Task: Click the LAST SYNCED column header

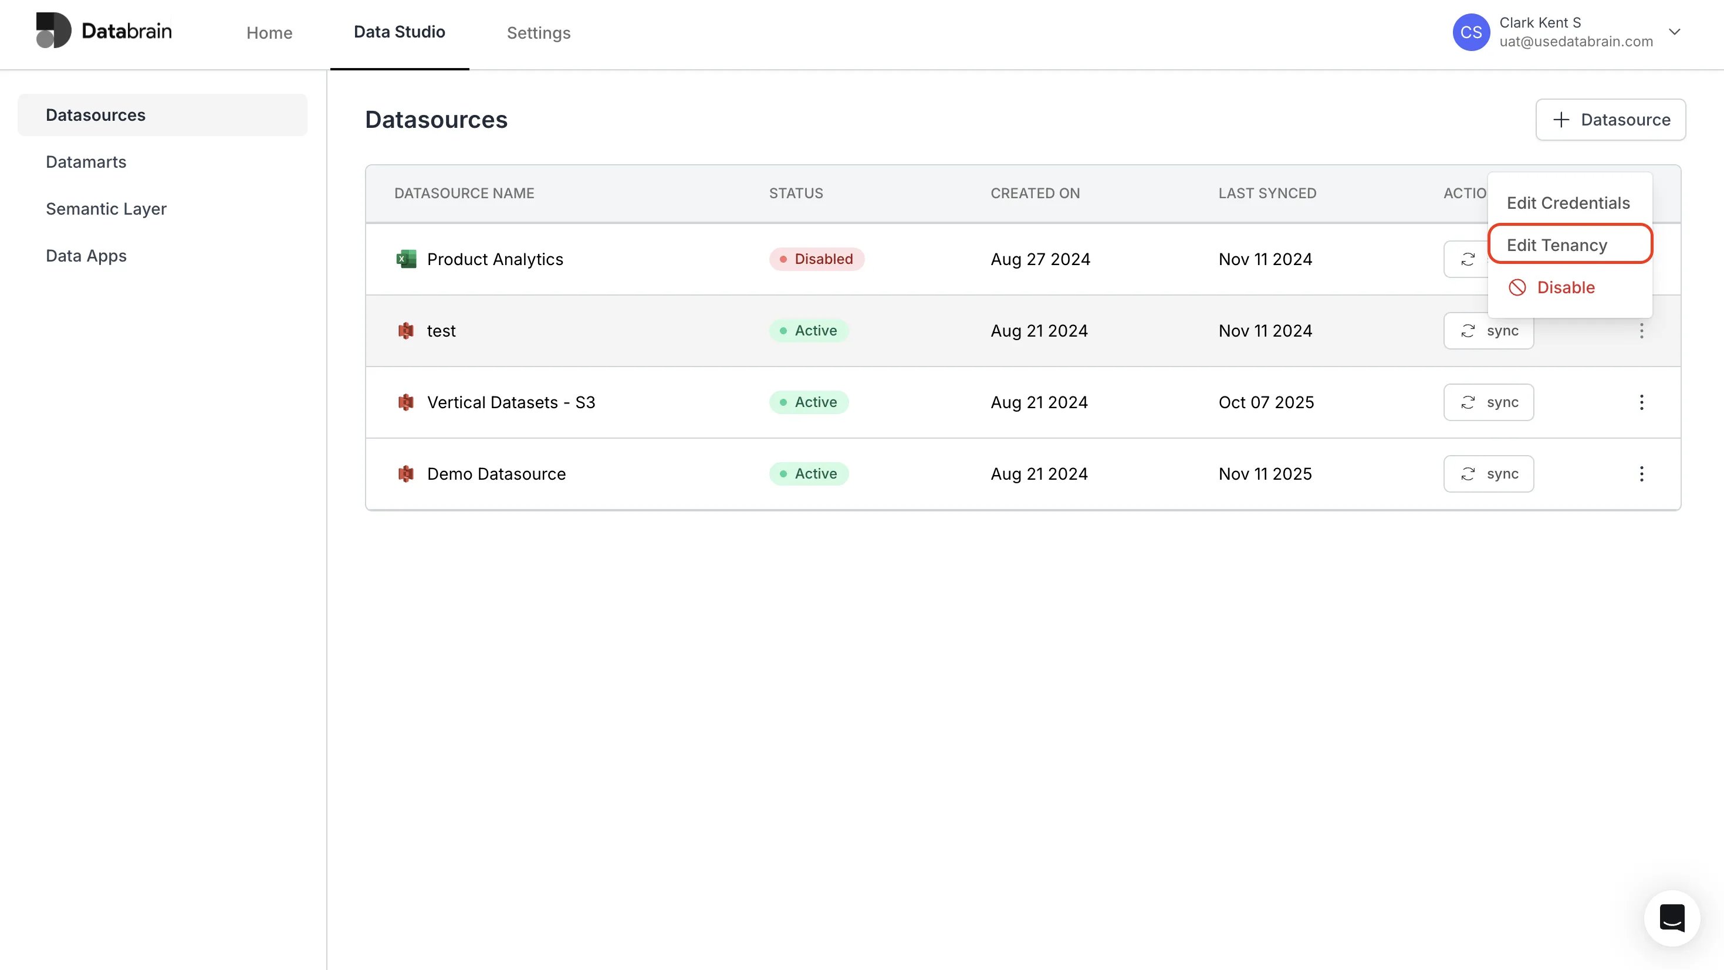Action: (1267, 194)
